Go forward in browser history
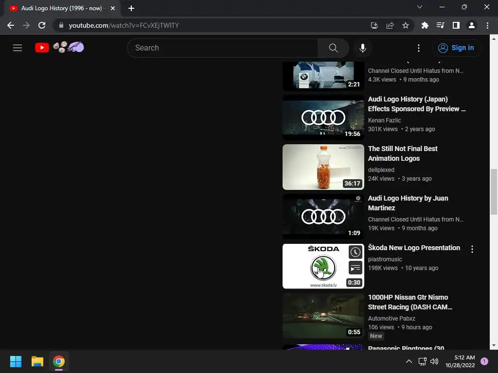The image size is (498, 373). (26, 25)
